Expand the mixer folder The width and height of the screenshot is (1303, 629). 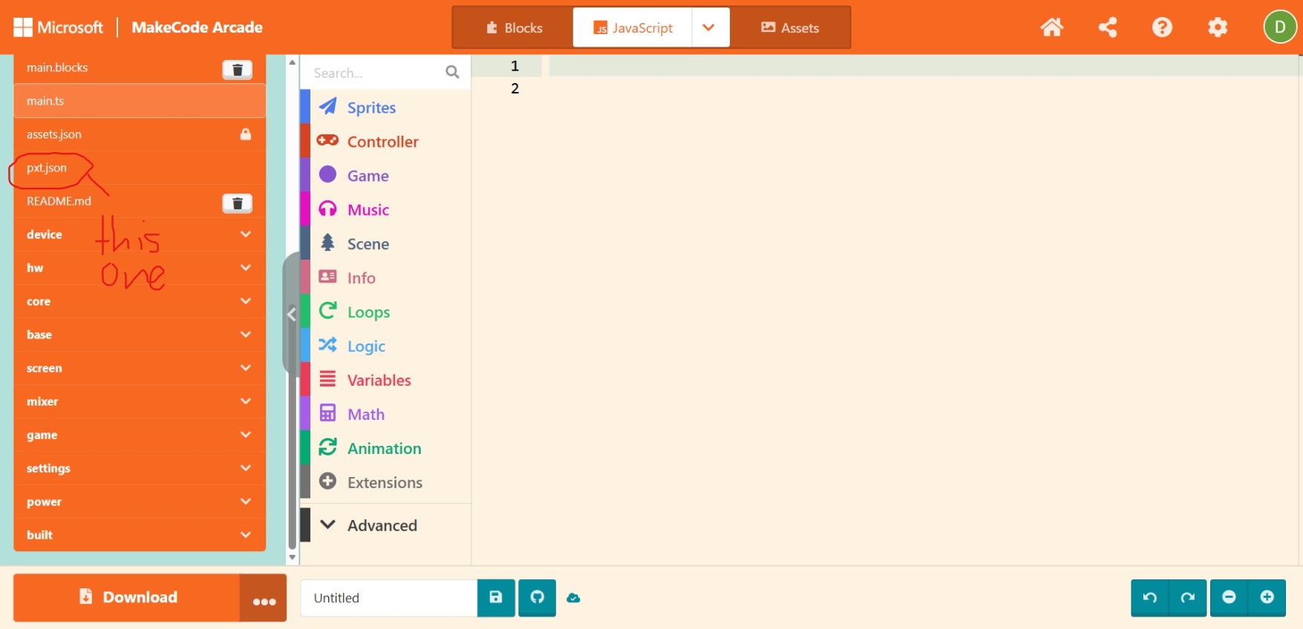pos(140,401)
